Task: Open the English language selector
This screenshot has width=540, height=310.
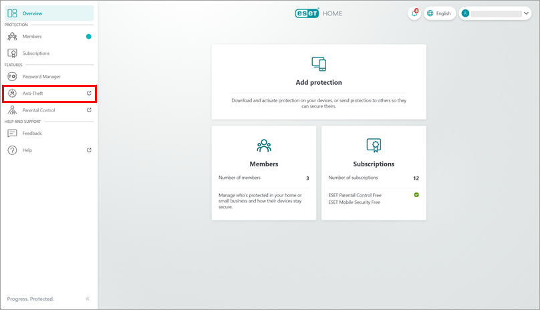Action: tap(438, 13)
